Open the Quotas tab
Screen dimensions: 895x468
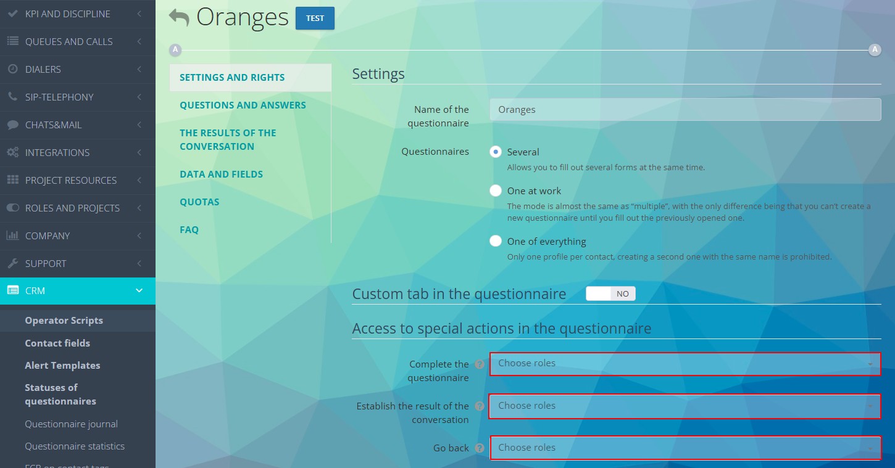(x=199, y=202)
